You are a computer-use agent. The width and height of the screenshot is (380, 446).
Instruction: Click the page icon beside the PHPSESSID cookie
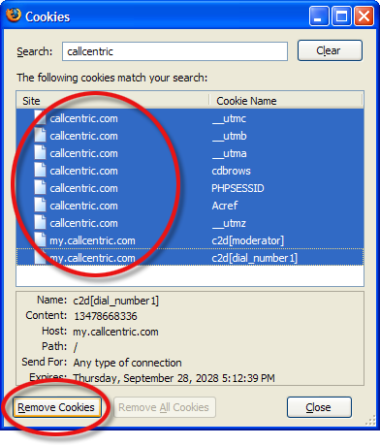(41, 187)
